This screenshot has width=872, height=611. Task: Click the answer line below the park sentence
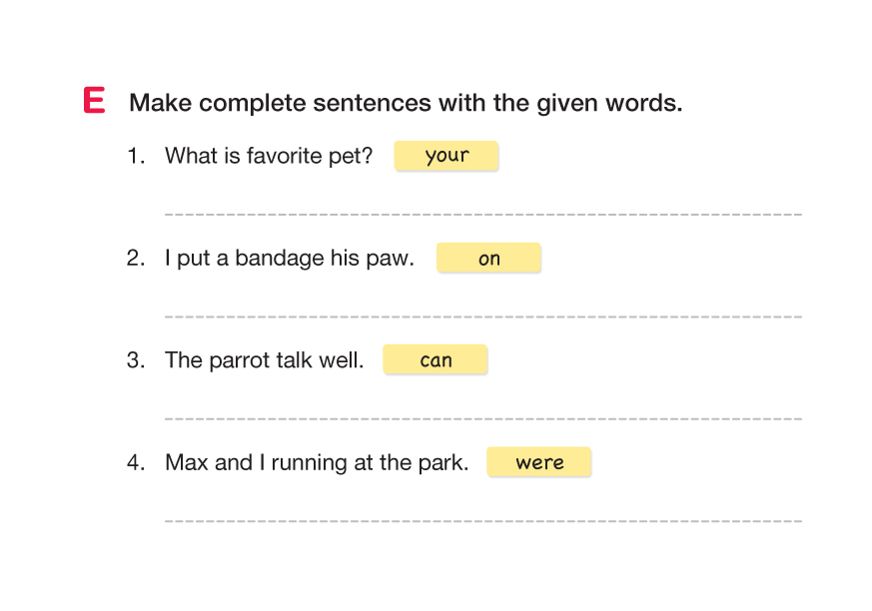(x=482, y=520)
